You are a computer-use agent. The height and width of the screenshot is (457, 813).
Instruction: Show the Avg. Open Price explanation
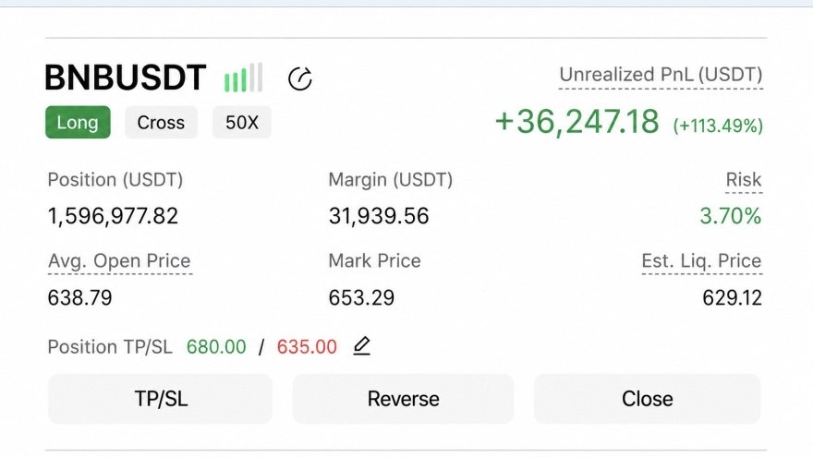119,260
